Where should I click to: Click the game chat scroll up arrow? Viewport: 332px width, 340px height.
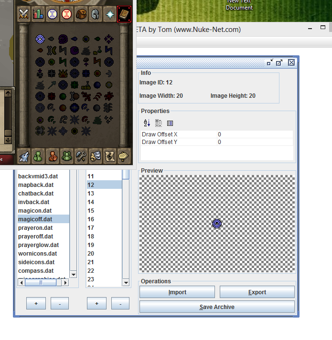click(8, 93)
